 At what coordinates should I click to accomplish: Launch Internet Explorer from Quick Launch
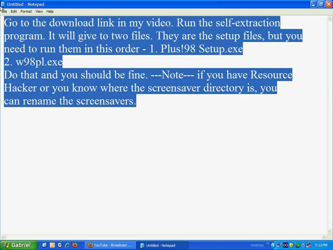click(68, 245)
